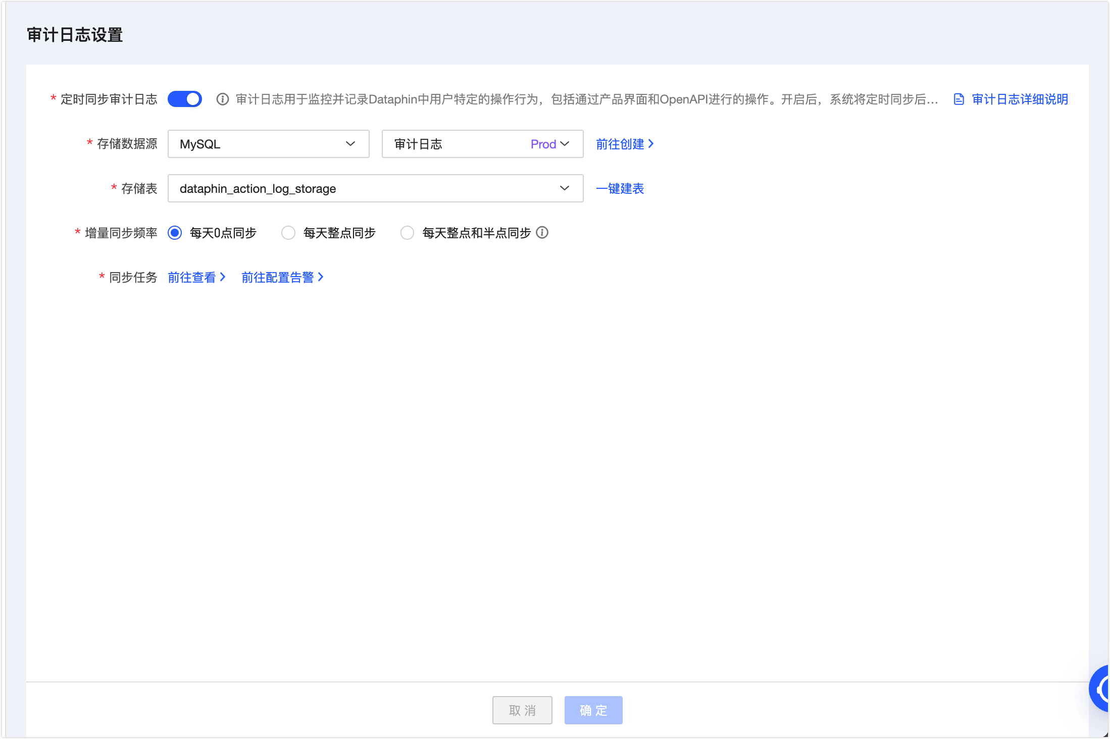
Task: Click 前往配置告警 link text
Action: tap(277, 277)
